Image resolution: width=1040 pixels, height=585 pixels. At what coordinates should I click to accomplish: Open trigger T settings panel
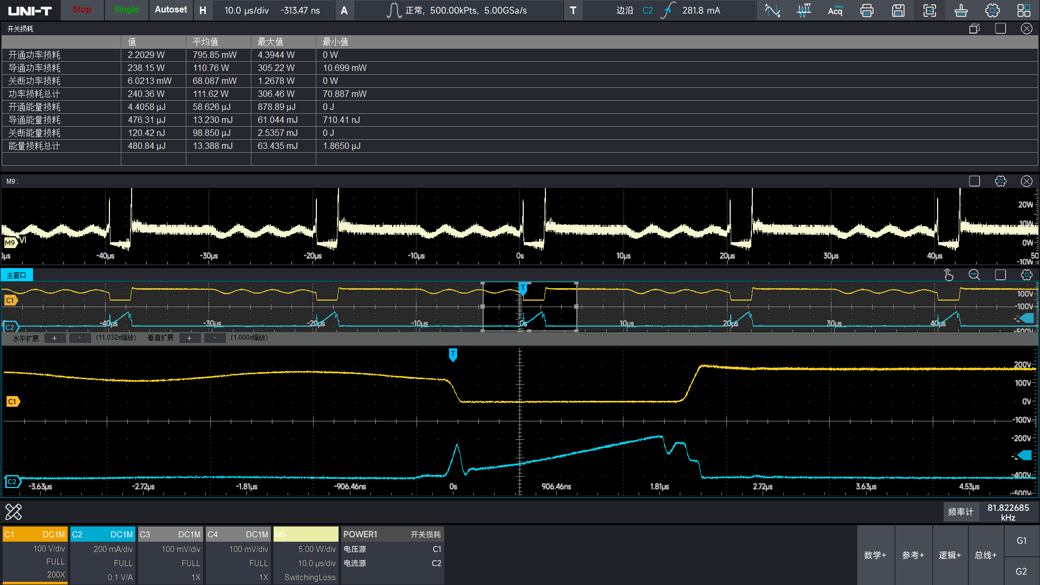tap(573, 10)
